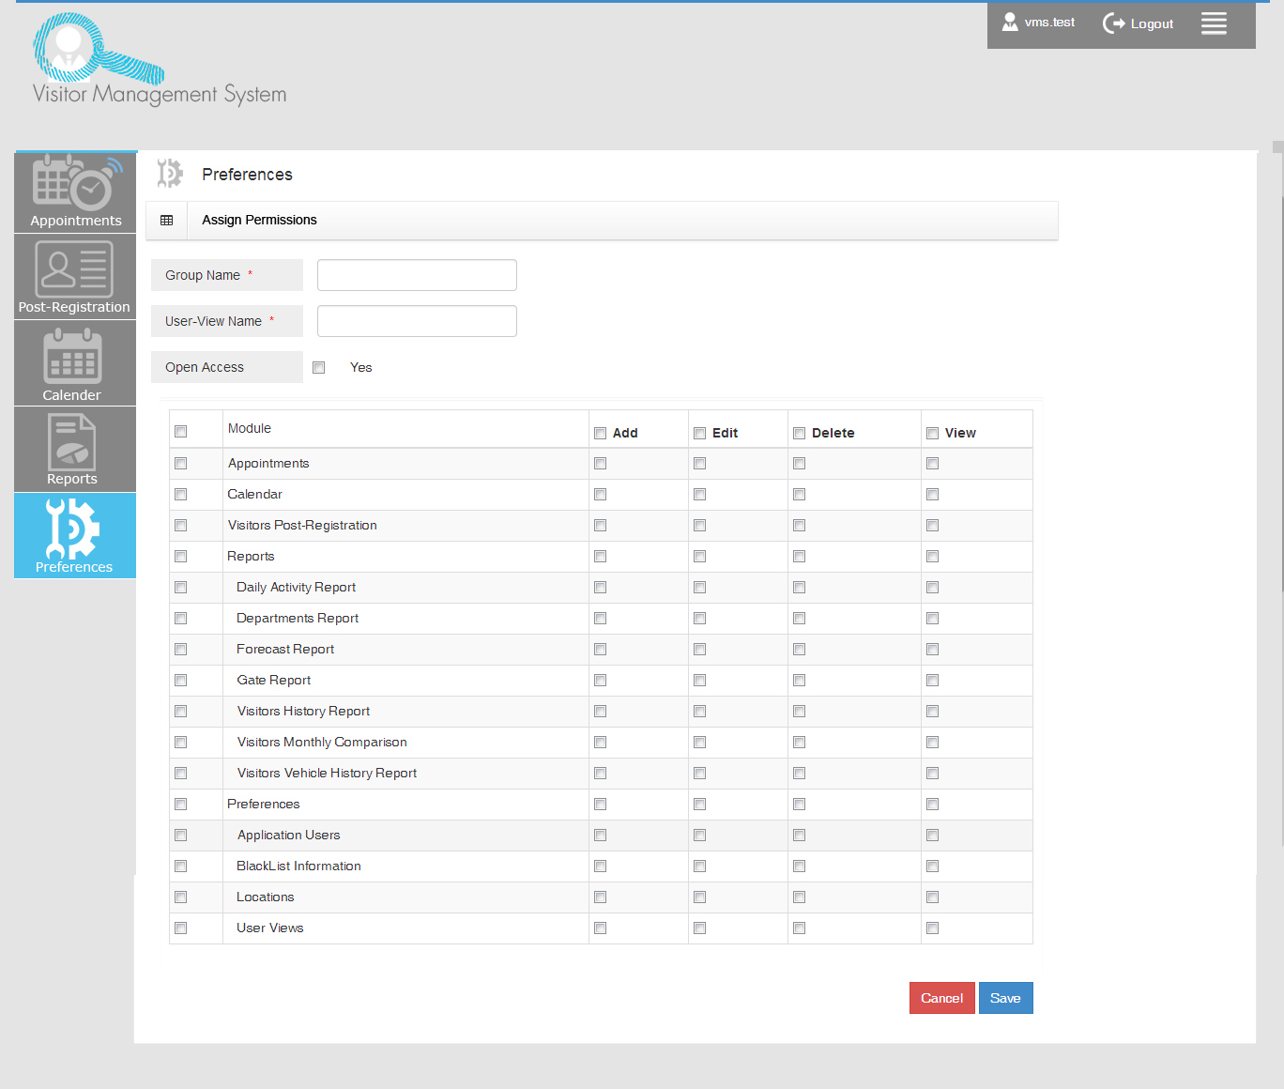Click the Assign Permissions grid icon
The height and width of the screenshot is (1089, 1284).
click(167, 221)
